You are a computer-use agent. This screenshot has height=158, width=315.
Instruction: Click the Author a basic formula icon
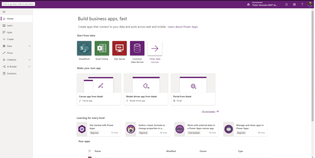(131, 129)
